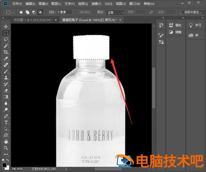206x172 pixels.
Task: Select the Move tool
Action: (6, 27)
